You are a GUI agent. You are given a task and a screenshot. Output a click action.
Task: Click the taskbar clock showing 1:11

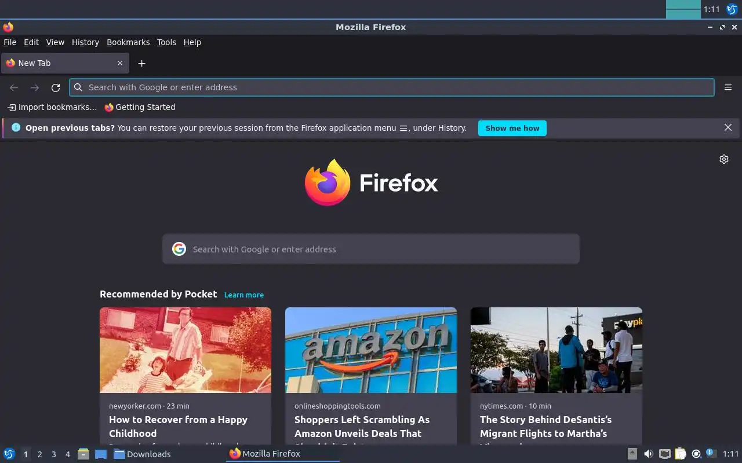click(x=730, y=454)
